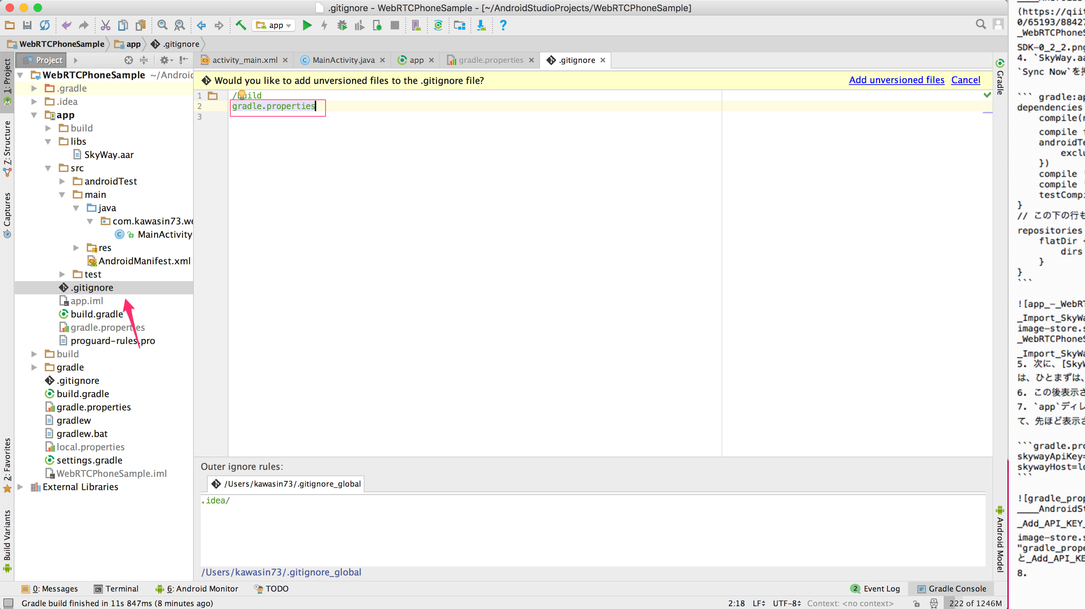Screen dimensions: 1085x609
Task: Open Search Everywhere magnifier at top right
Action: 981,24
